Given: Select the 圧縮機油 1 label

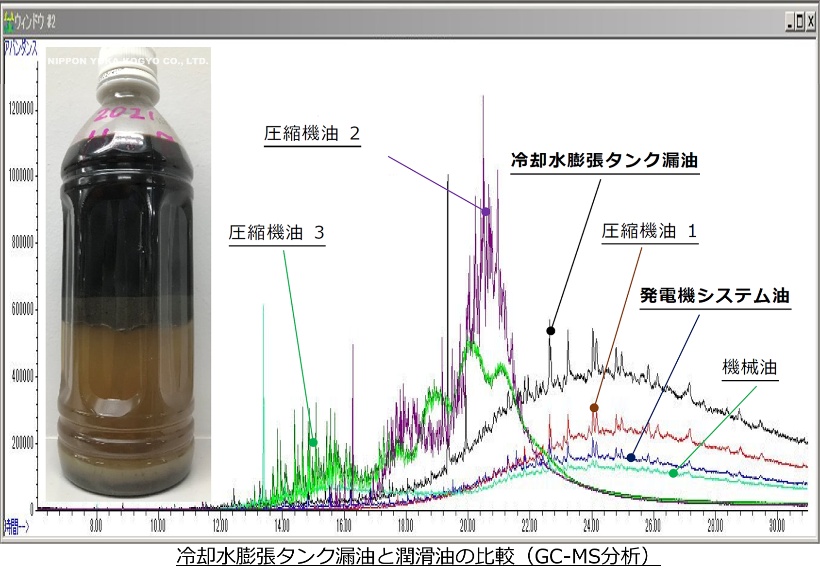Looking at the screenshot, I should point(649,231).
